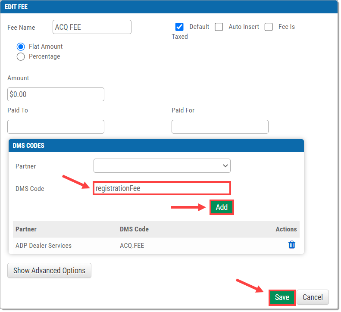This screenshot has height=312, width=341.
Task: Click the Actions column header
Action: click(286, 229)
